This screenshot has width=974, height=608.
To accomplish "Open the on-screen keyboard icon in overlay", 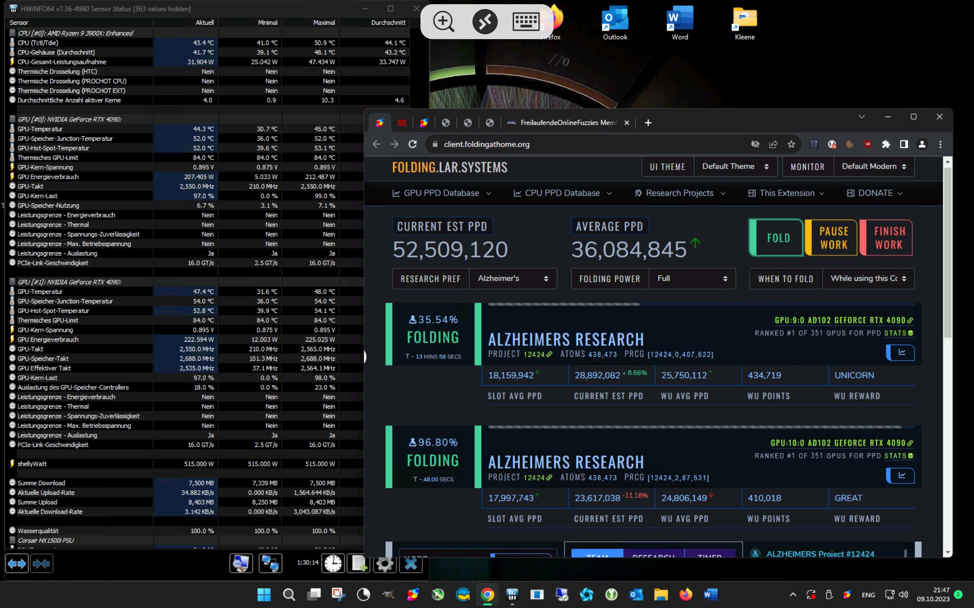I will point(526,21).
